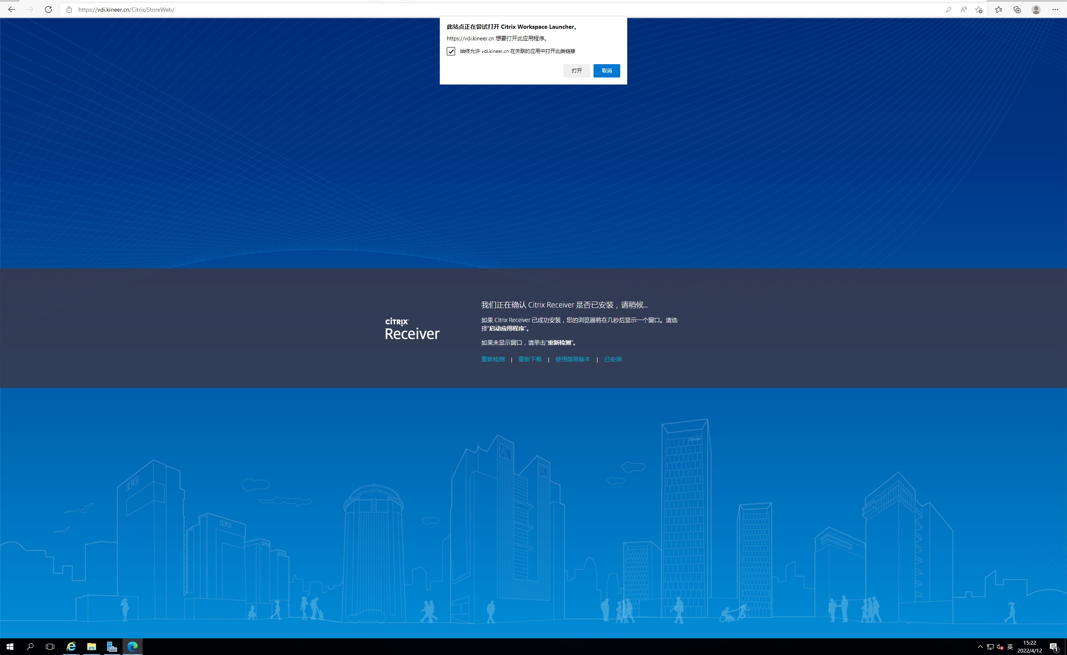The width and height of the screenshot is (1067, 655).
Task: Open the Collections panel
Action: click(1017, 10)
